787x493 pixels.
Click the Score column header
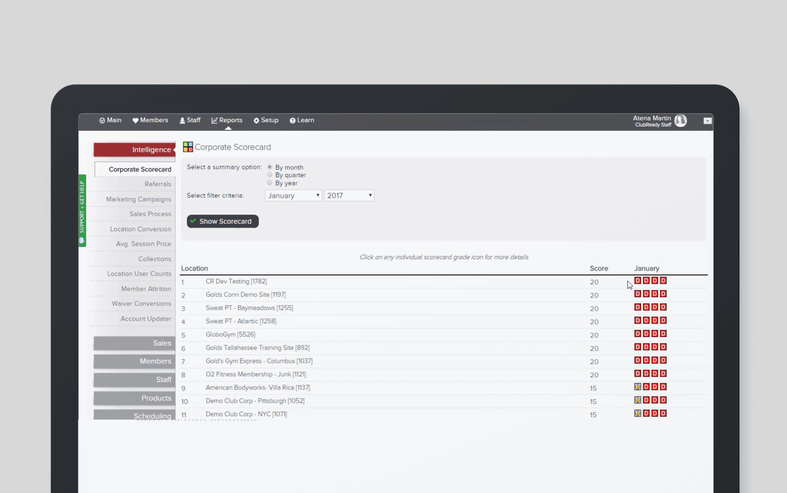pos(599,268)
